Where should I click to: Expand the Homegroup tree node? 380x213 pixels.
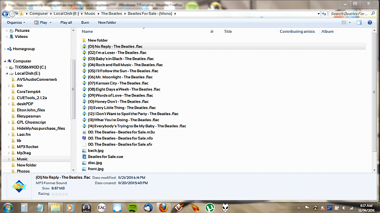coord(5,49)
